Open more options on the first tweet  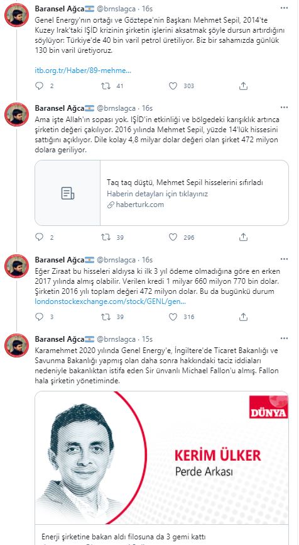pyautogui.click(x=284, y=8)
